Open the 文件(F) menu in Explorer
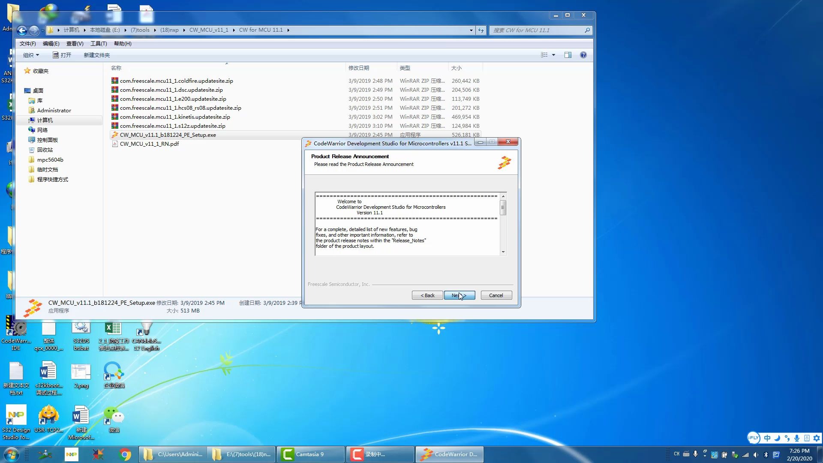 (27, 44)
